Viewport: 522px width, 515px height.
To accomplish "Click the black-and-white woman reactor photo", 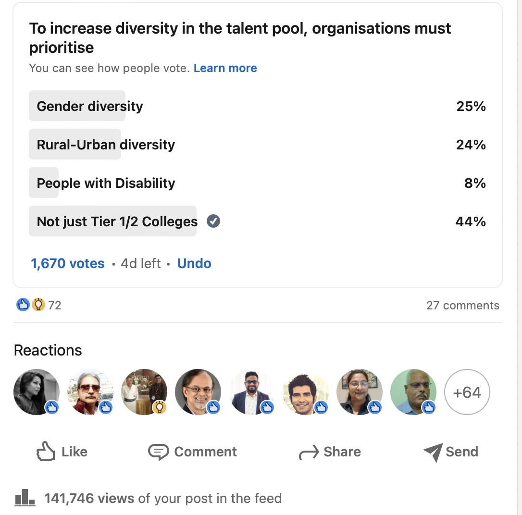I will (x=36, y=392).
